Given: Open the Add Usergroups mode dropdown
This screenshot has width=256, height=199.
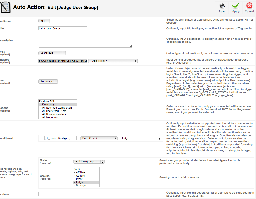Looking at the screenshot, I should (89, 161).
